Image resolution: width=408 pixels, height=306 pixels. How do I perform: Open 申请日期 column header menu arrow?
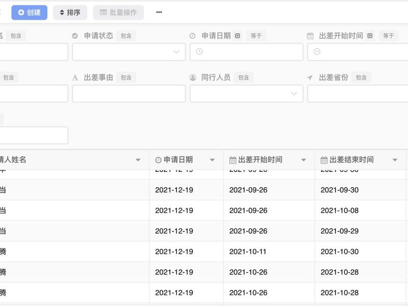tap(212, 160)
